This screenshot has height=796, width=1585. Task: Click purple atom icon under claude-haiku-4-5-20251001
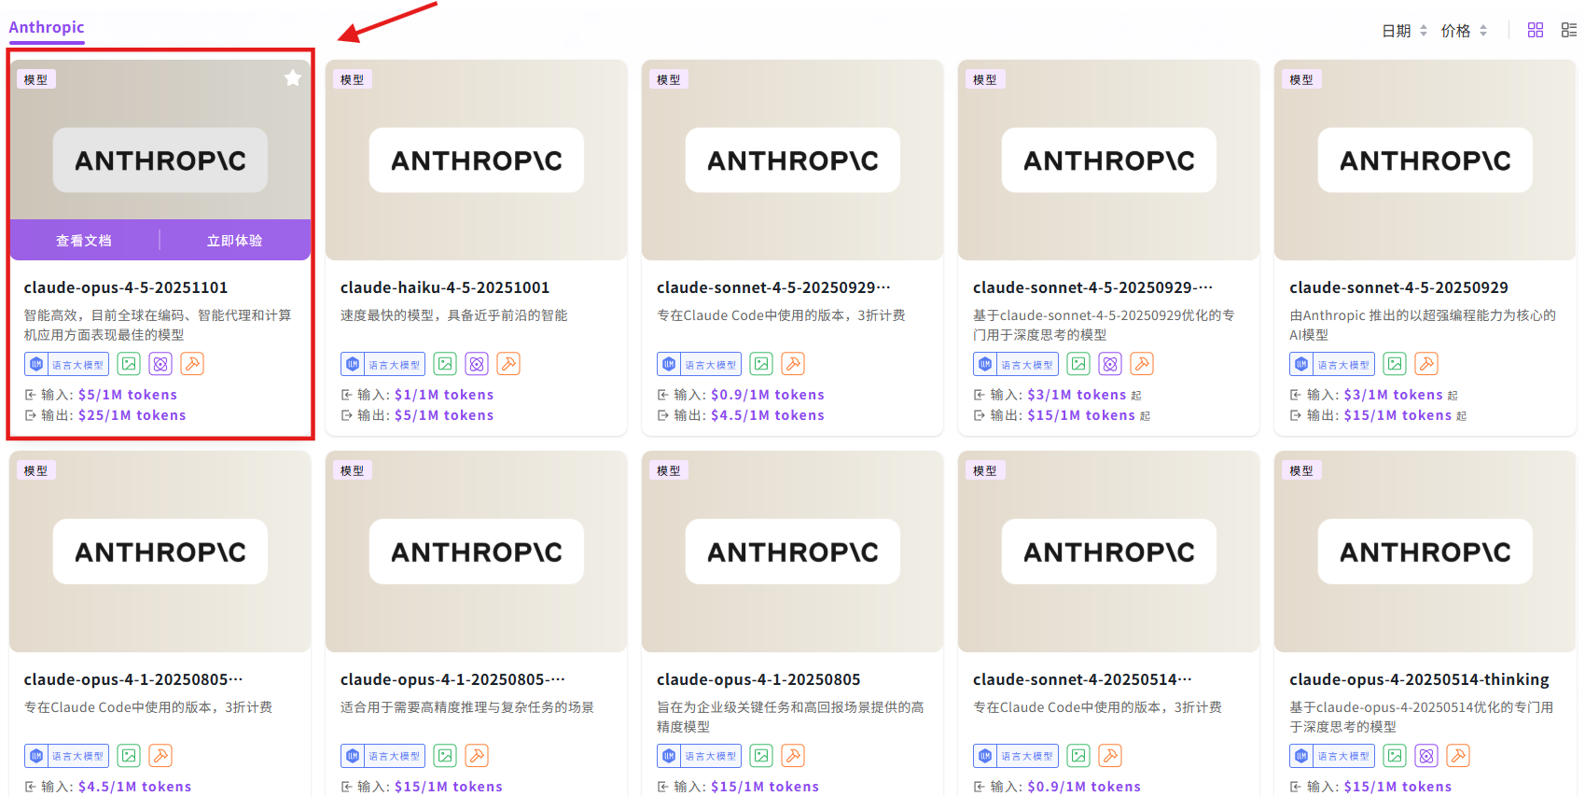(477, 364)
